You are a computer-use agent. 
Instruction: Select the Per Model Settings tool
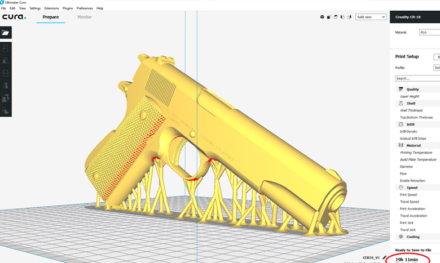pyautogui.click(x=5, y=98)
